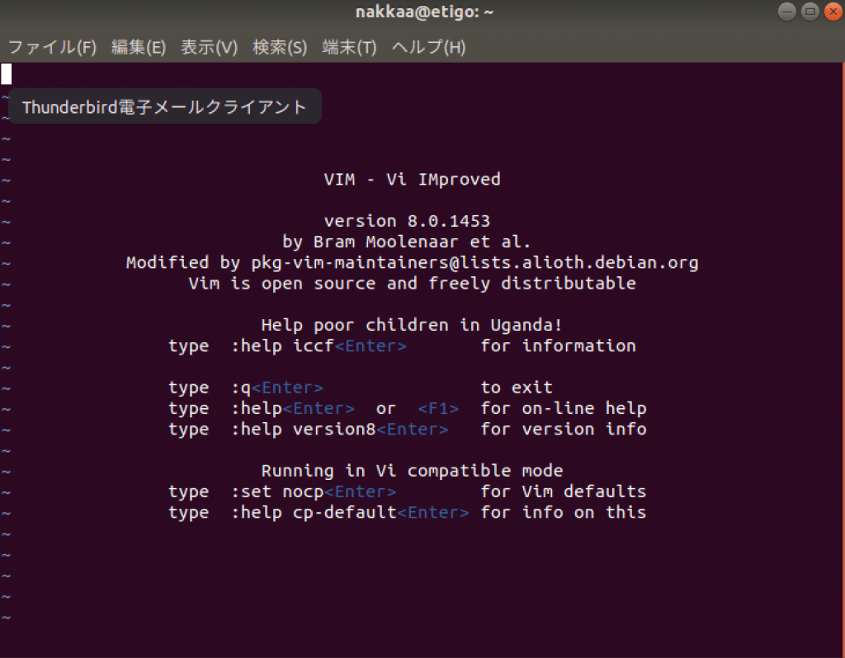
Task: Click the pkg-vim-maintainers email address
Action: (474, 263)
